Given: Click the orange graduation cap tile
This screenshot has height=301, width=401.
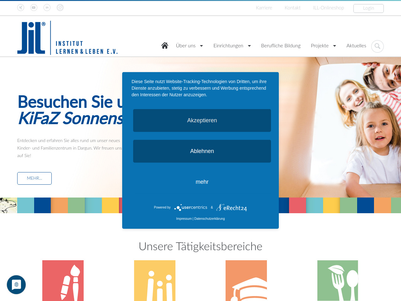Looking at the screenshot, I should (x=246, y=280).
